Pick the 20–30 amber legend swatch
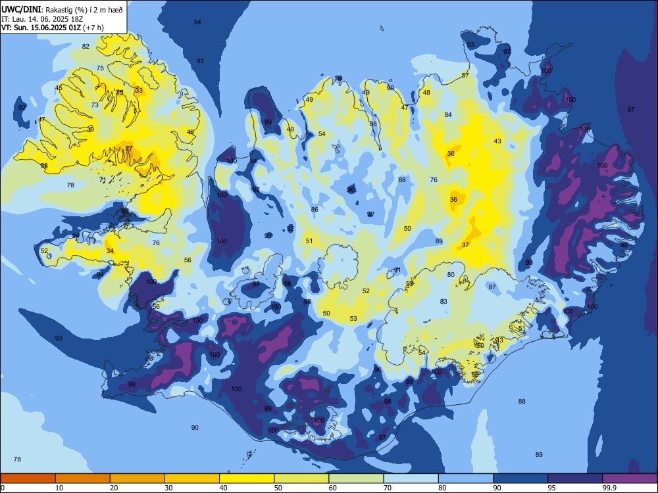The width and height of the screenshot is (658, 493). tap(138, 479)
